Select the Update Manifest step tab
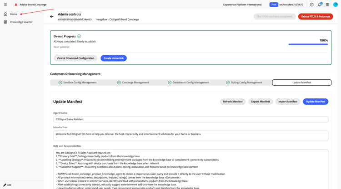This screenshot has width=341, height=189. coord(301,82)
